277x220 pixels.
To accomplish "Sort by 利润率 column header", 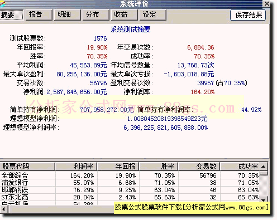I will point(76,167).
